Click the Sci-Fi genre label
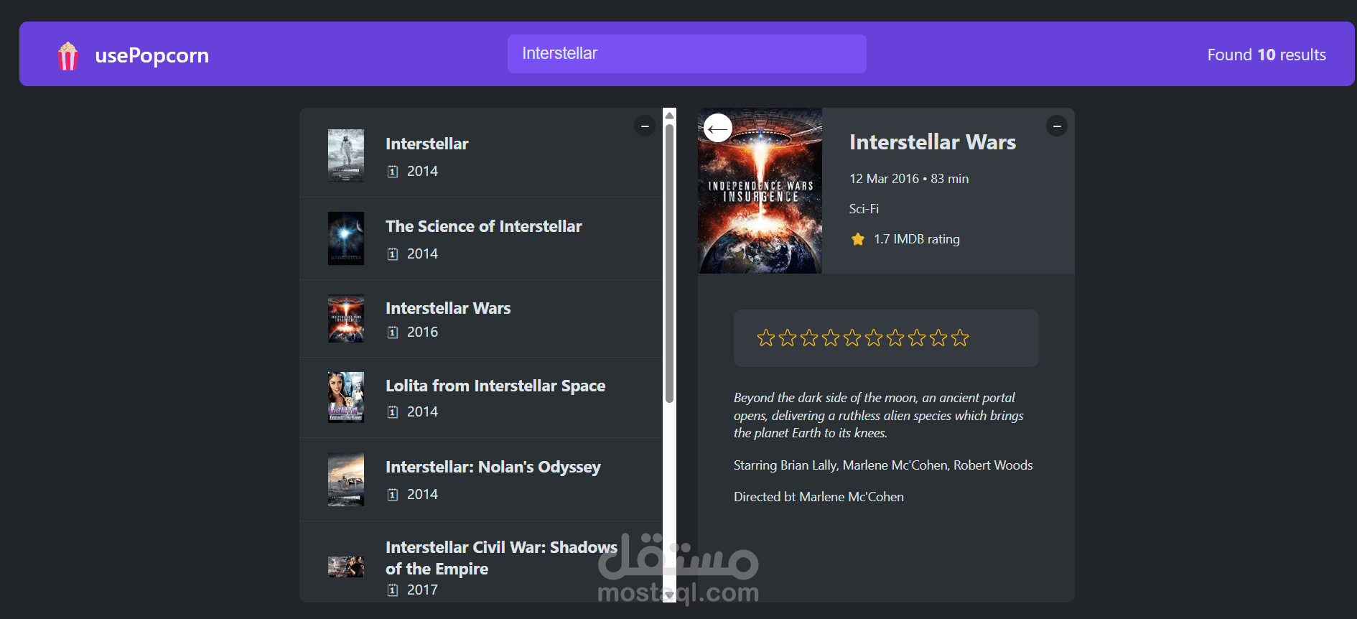 (x=864, y=209)
